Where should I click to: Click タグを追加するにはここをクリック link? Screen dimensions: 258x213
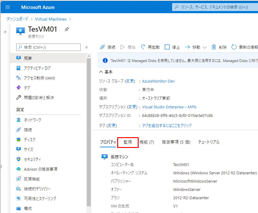(x=167, y=126)
